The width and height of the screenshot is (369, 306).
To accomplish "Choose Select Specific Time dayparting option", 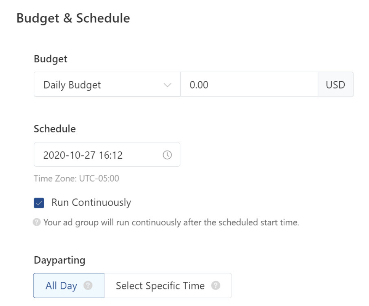I will point(160,286).
